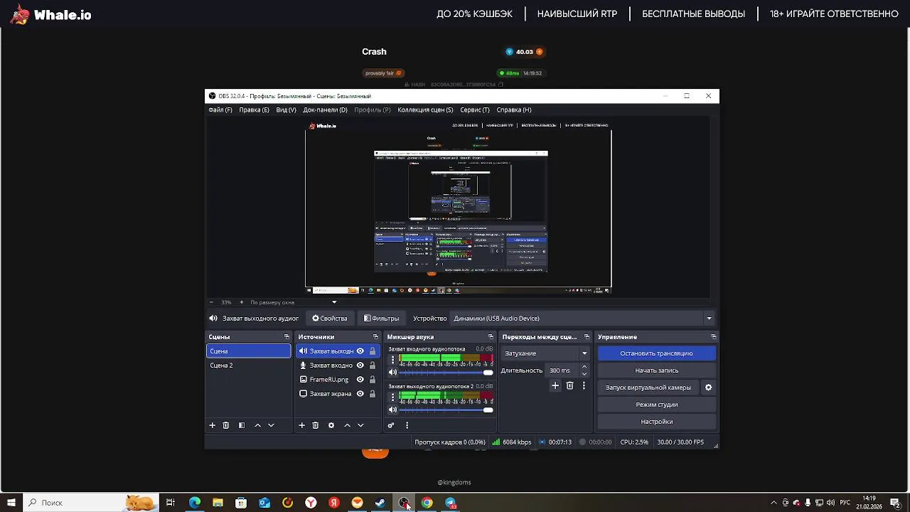Image resolution: width=910 pixels, height=512 pixels.
Task: Open source 'Фильтры' button
Action: tap(381, 319)
